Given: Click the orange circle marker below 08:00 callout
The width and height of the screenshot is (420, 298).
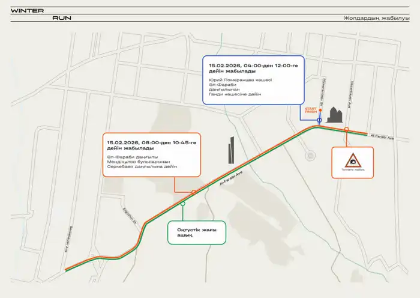Looking at the screenshot, I should click(x=193, y=192).
